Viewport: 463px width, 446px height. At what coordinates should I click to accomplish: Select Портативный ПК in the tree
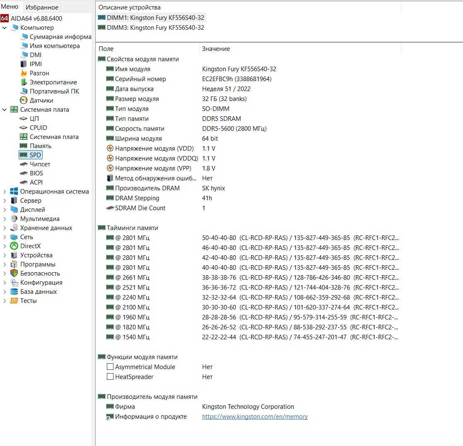click(x=54, y=91)
